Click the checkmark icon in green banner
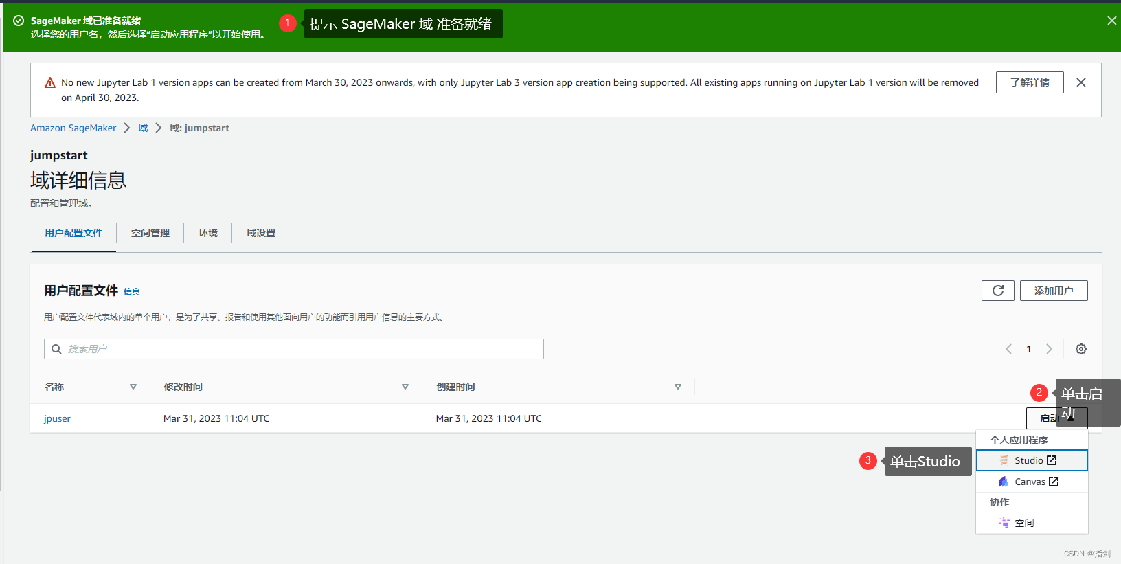This screenshot has width=1121, height=564. (x=19, y=21)
